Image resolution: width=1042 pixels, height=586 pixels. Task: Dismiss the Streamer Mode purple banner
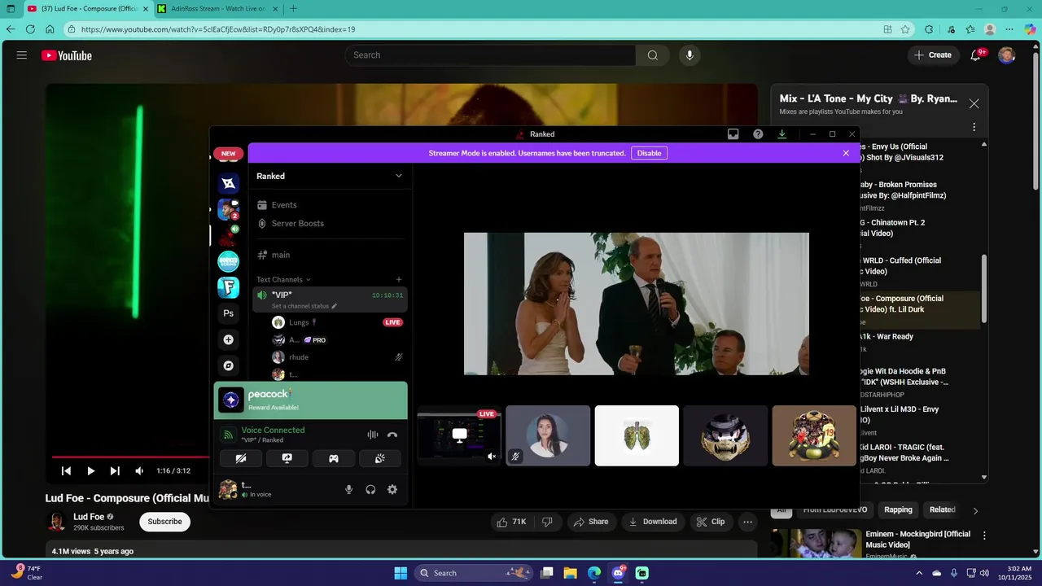point(846,153)
